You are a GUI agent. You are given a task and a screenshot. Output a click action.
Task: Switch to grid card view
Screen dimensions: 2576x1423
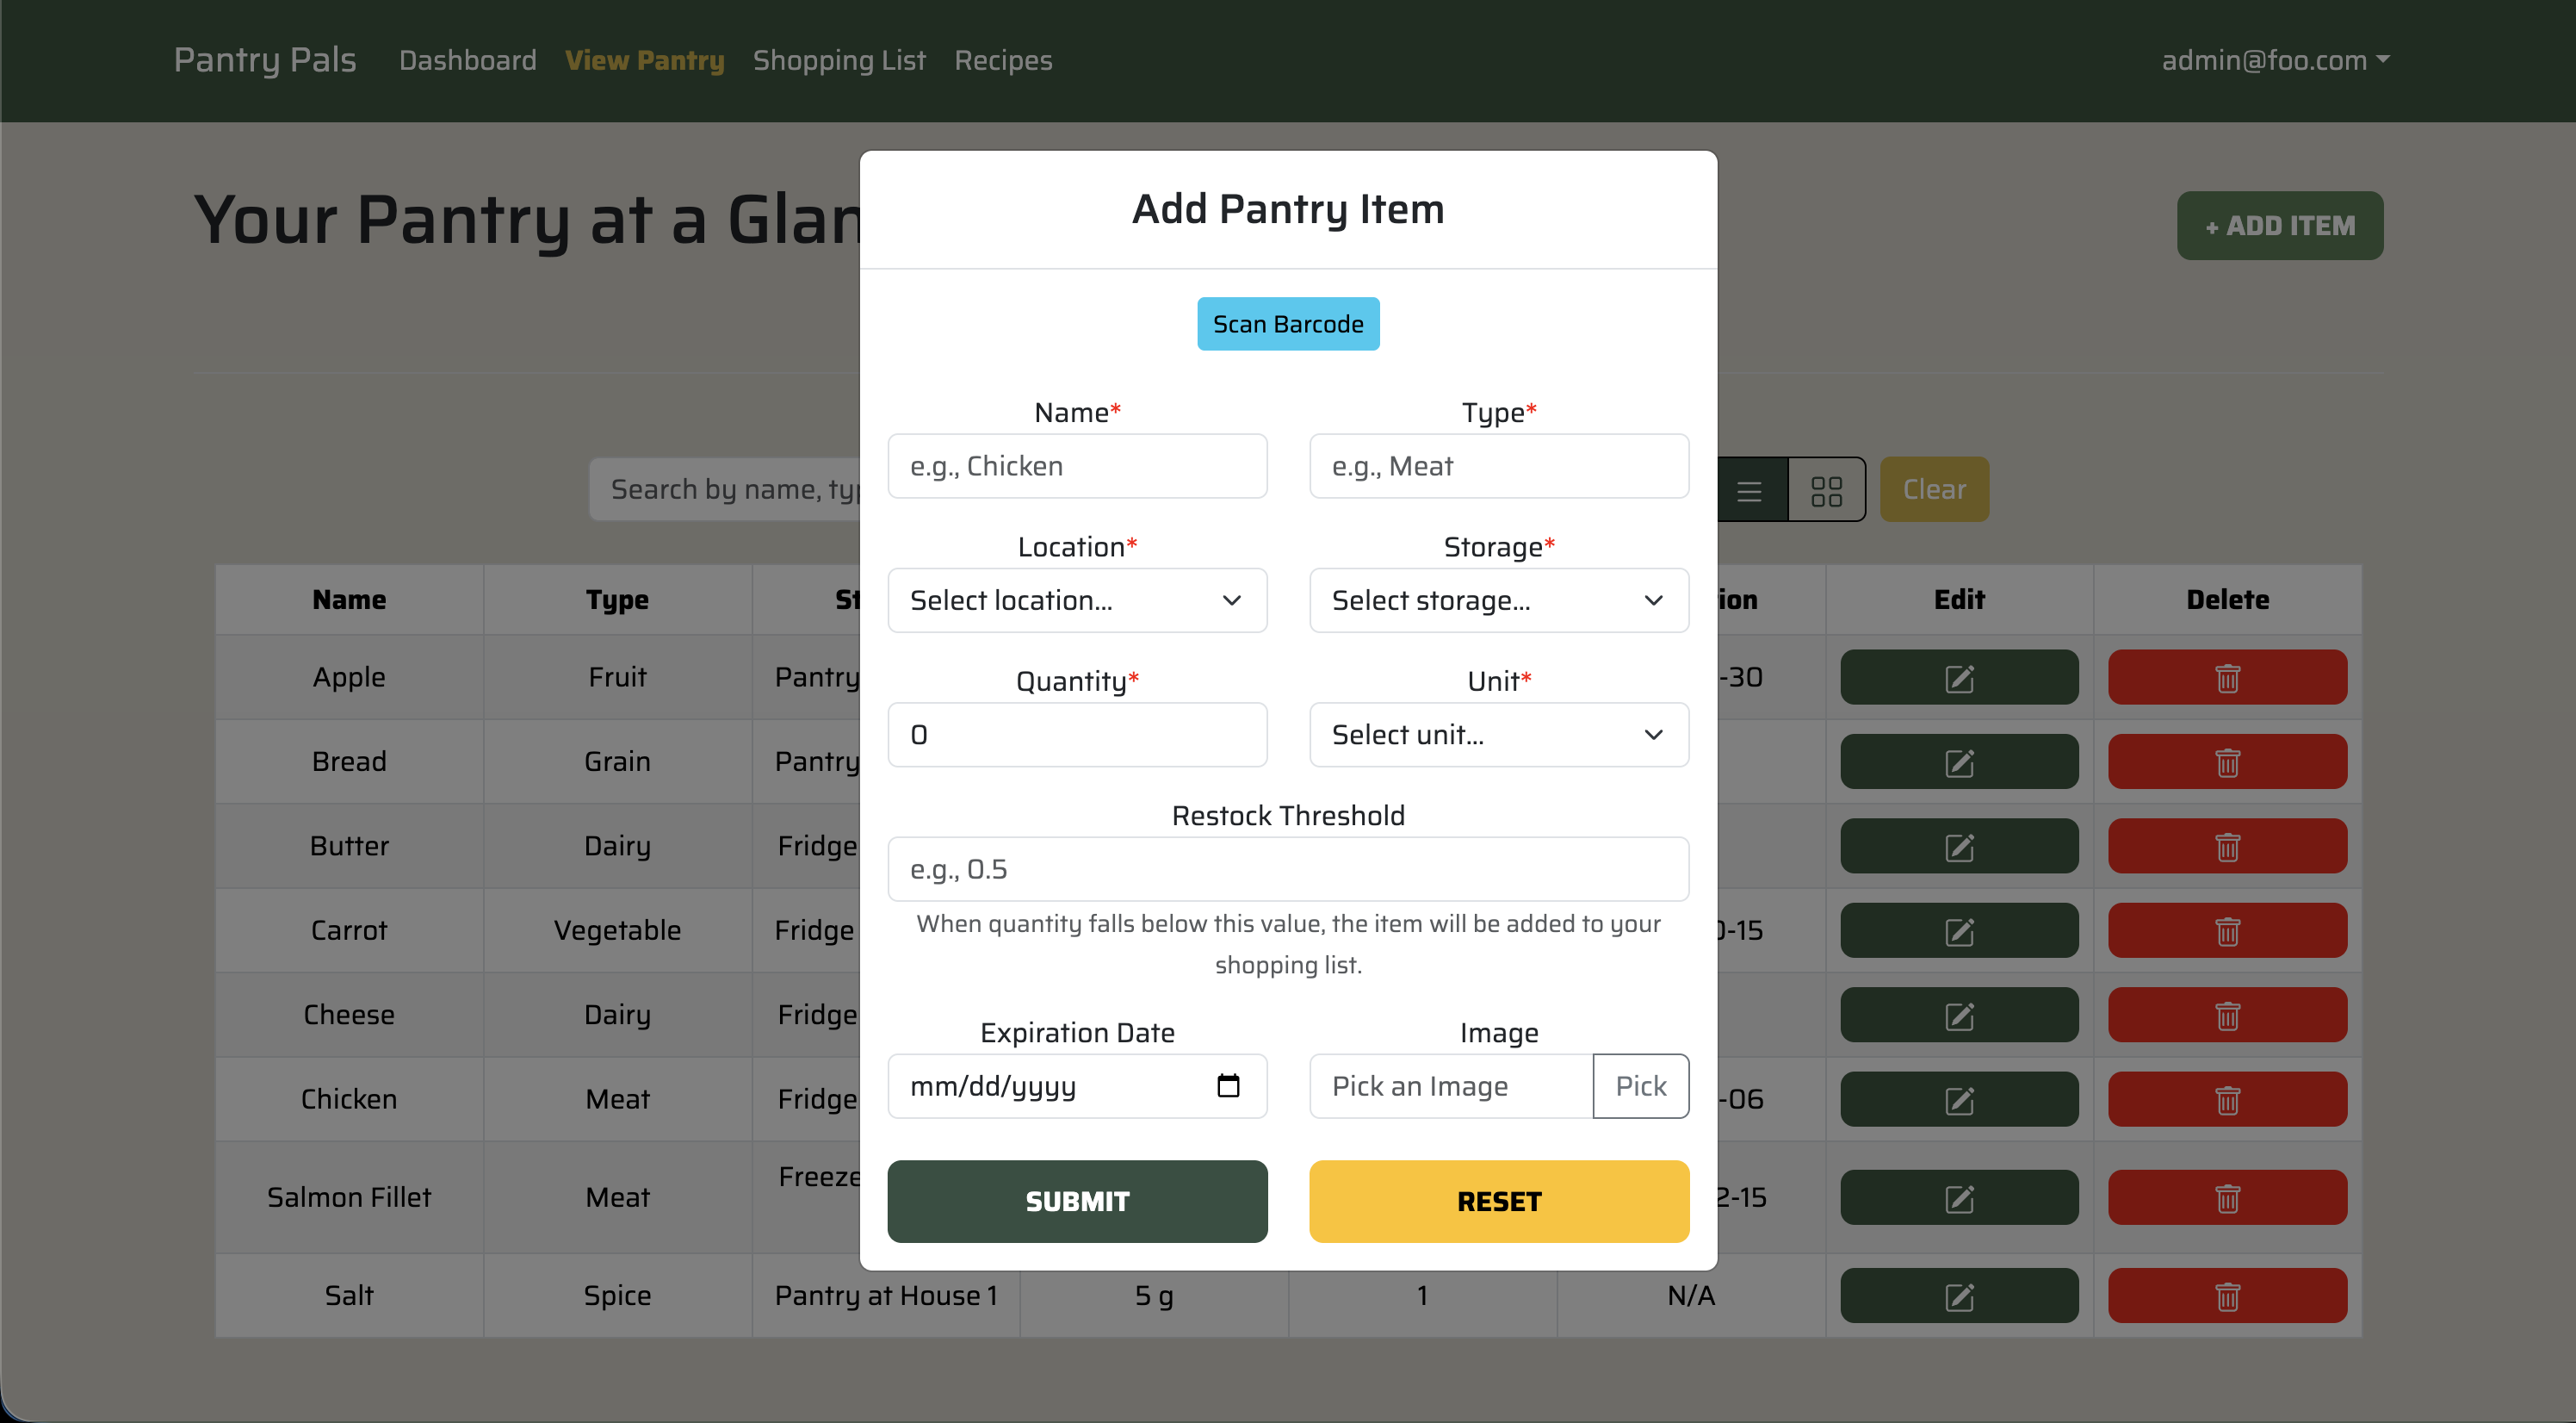click(x=1826, y=490)
